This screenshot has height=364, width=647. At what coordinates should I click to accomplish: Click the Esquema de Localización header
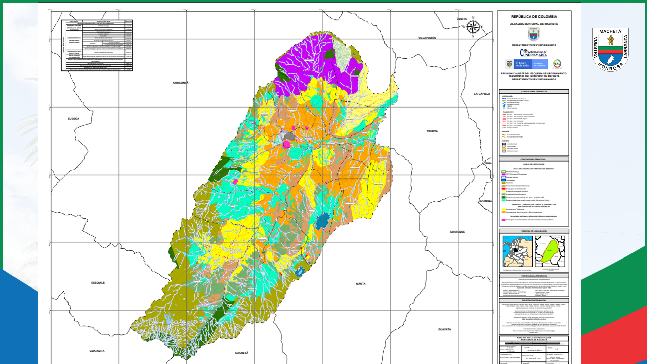534,231
